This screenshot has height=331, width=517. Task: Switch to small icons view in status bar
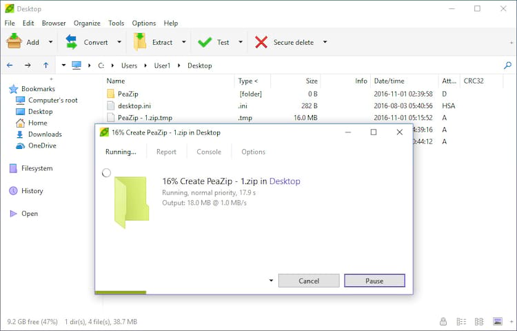tap(479, 321)
